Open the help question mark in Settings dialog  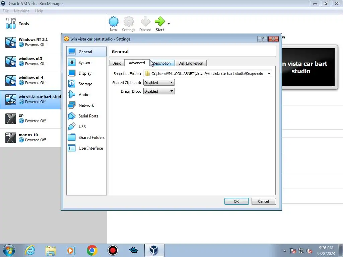tap(263, 39)
